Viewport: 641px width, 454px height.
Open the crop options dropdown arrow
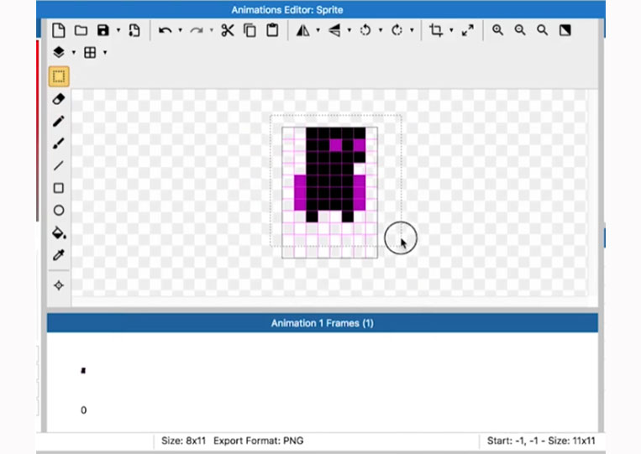(451, 30)
